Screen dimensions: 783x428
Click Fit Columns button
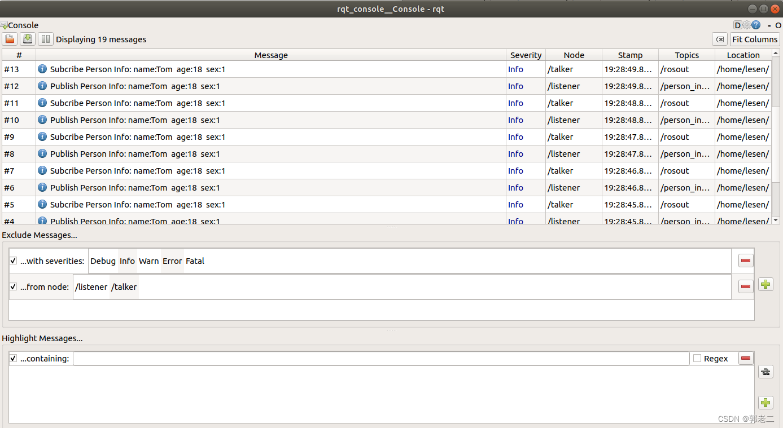click(x=755, y=39)
